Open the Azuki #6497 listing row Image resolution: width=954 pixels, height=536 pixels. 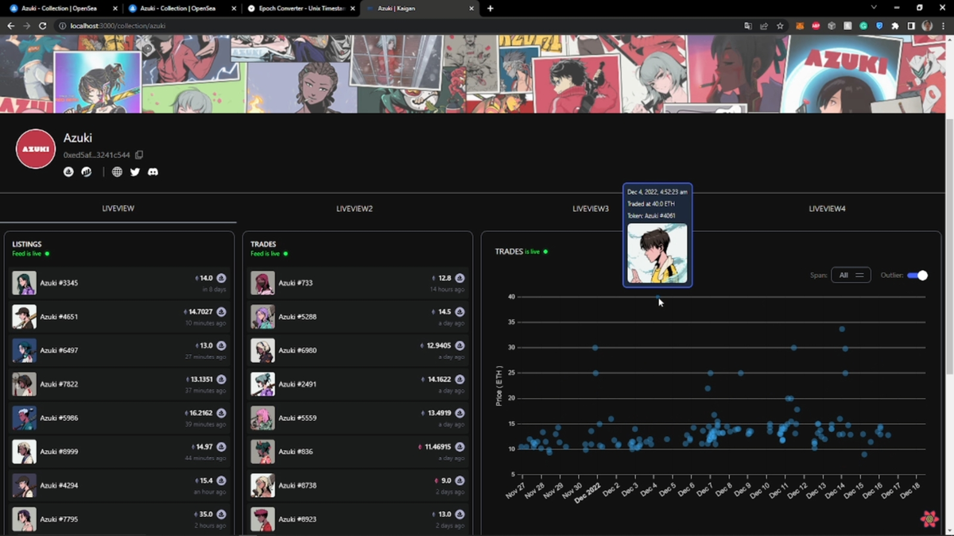point(119,350)
